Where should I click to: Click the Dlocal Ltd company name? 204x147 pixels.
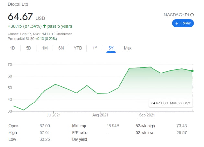click(x=18, y=4)
